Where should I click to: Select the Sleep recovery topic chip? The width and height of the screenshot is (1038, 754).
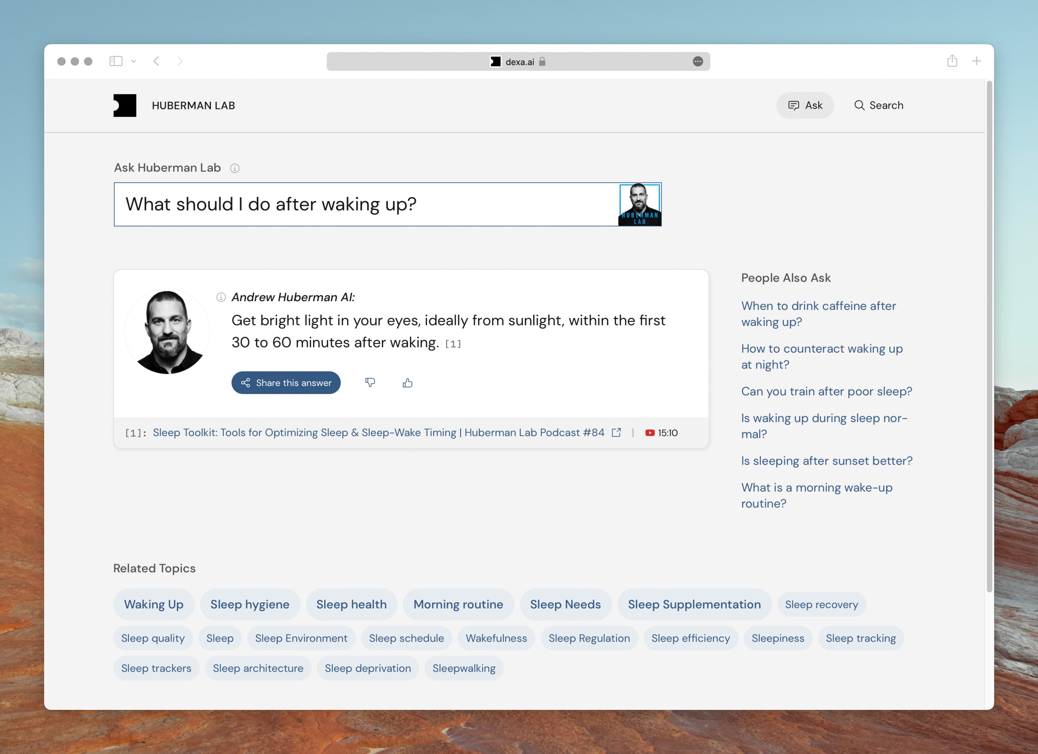[x=821, y=604]
